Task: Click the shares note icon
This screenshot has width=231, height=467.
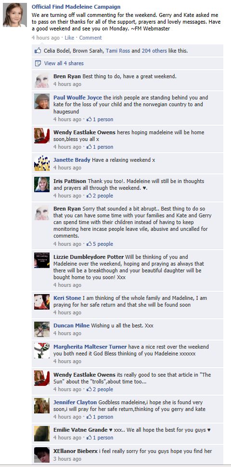Action: pos(38,63)
